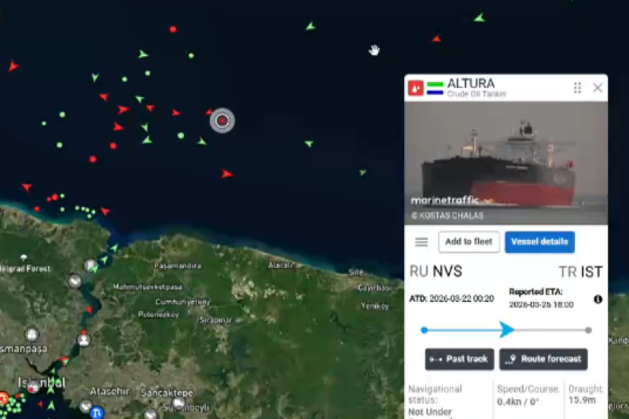The width and height of the screenshot is (629, 419).
Task: Click the blue anchor marker near Atasehir
Action: [x=96, y=413]
